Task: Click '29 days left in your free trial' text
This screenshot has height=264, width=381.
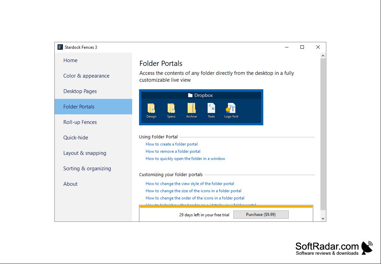Action: tap(204, 215)
